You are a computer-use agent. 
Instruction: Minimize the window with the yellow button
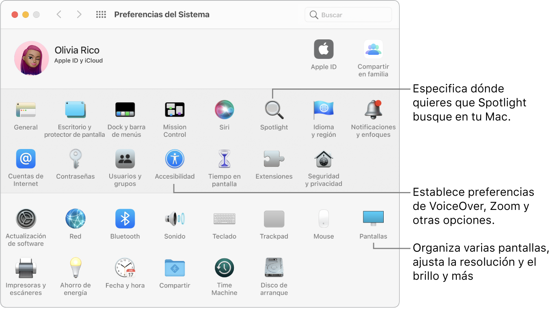[x=26, y=15]
